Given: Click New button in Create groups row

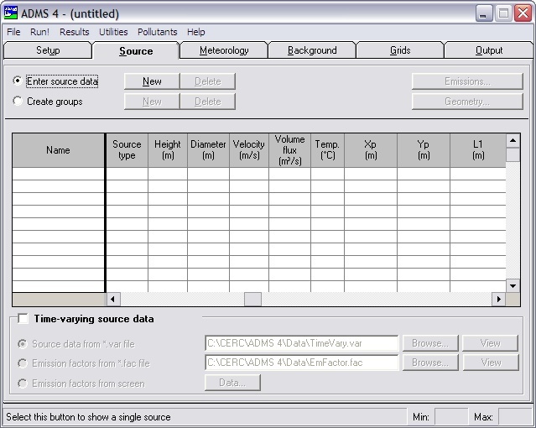Looking at the screenshot, I should [152, 102].
